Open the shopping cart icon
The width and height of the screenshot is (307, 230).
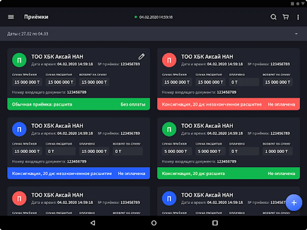(x=286, y=17)
